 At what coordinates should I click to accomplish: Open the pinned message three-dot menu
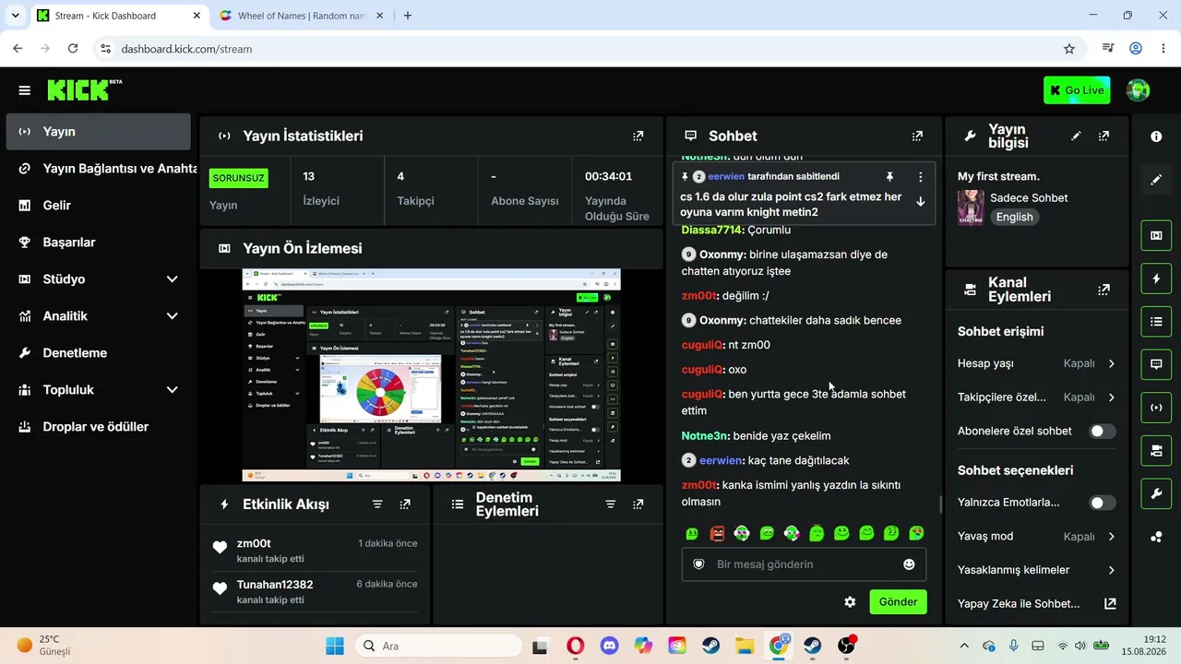[920, 176]
